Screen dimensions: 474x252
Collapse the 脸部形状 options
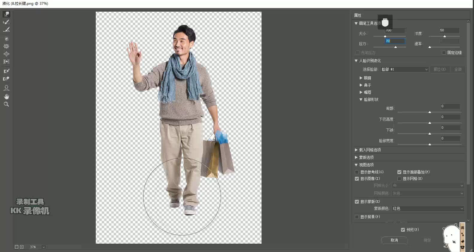[361, 99]
